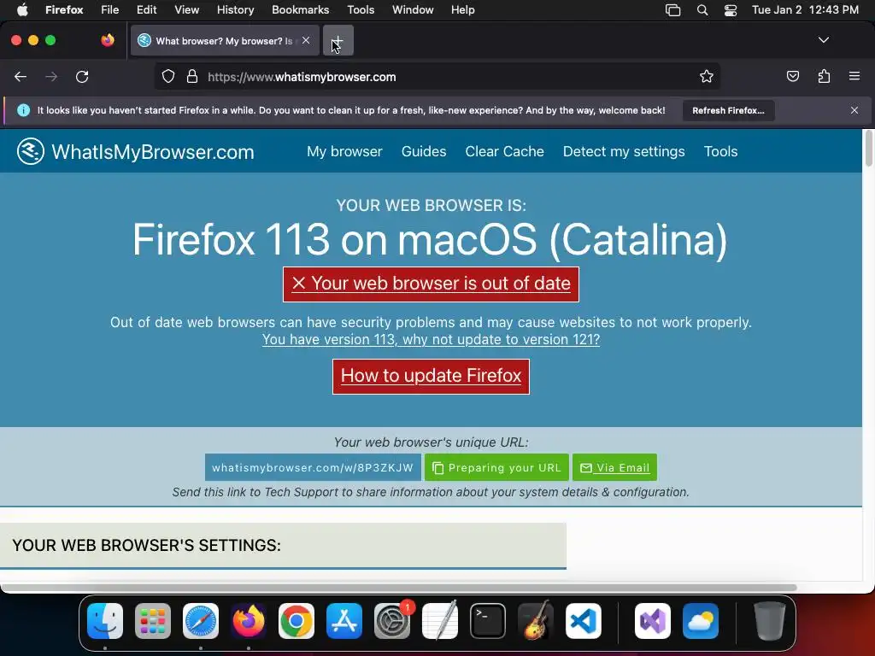Open Control Center in menu bar
Viewport: 875px width, 656px height.
[731, 10]
